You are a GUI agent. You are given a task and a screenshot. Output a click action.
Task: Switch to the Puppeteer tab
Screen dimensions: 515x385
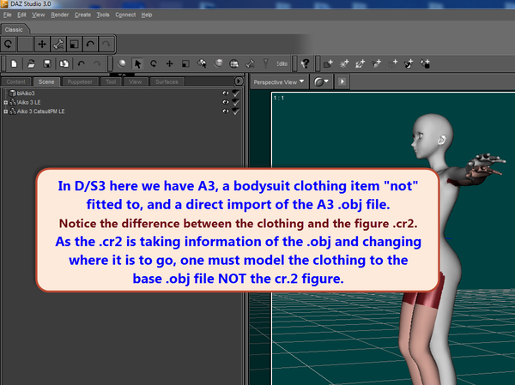tap(80, 81)
